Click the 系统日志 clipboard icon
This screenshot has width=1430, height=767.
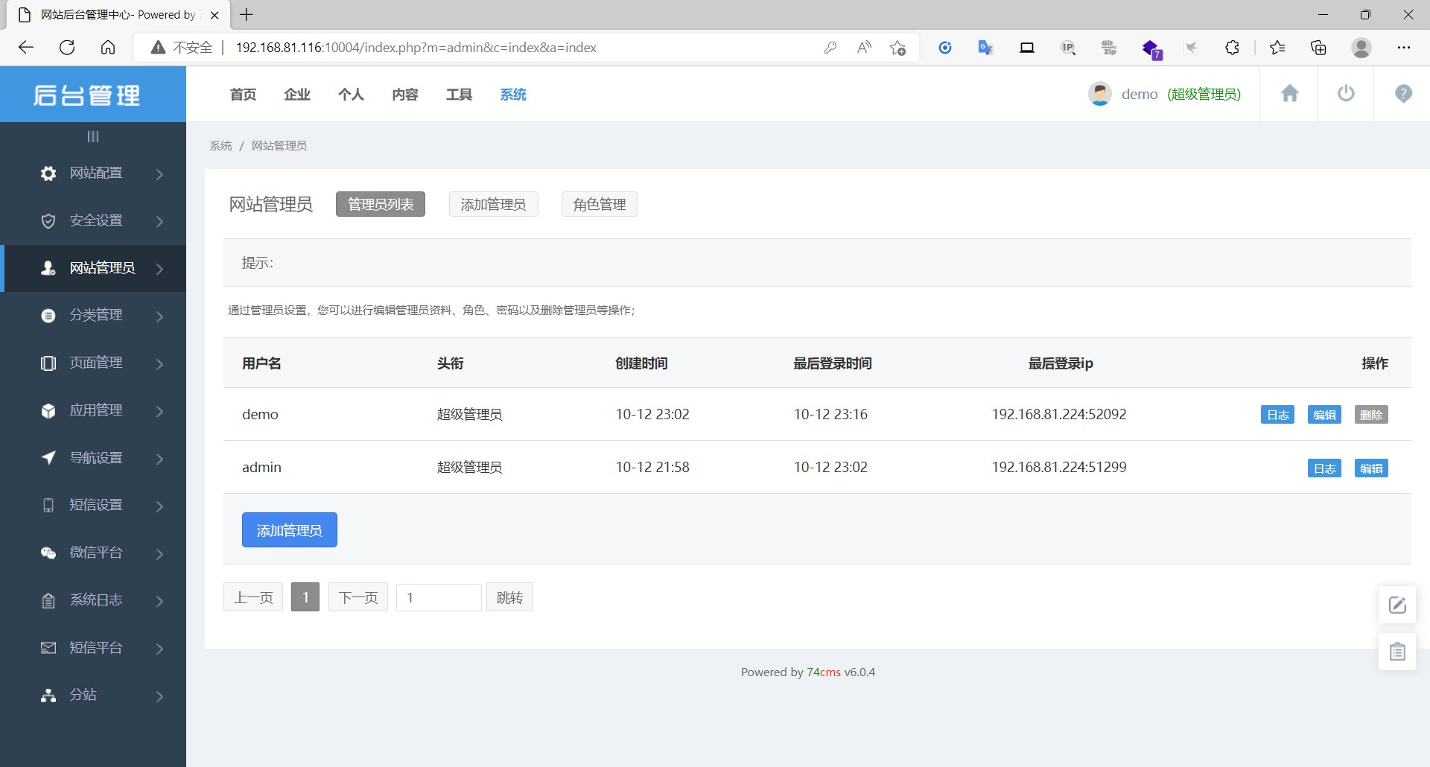pos(48,601)
